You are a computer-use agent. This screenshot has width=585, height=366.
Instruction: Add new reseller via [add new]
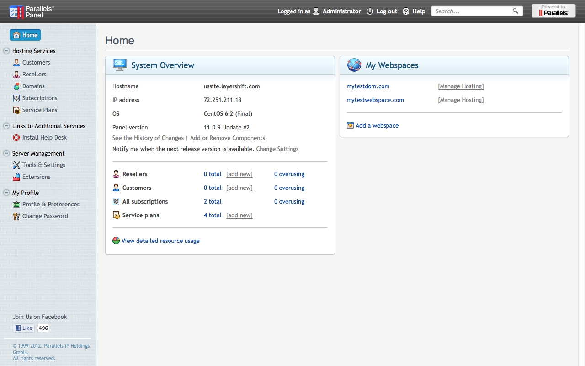coord(239,174)
